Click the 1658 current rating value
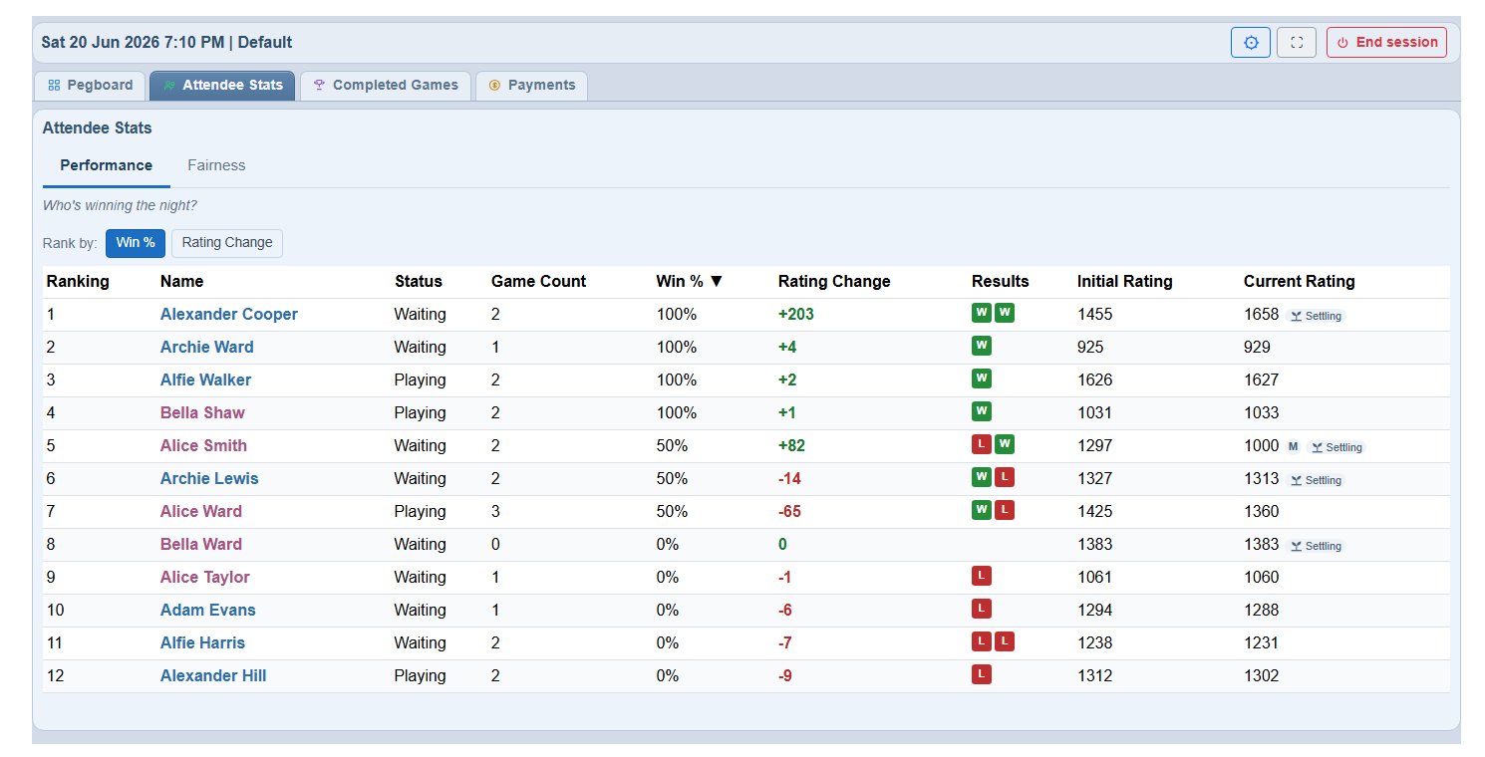This screenshot has width=1485, height=757. click(x=1261, y=315)
